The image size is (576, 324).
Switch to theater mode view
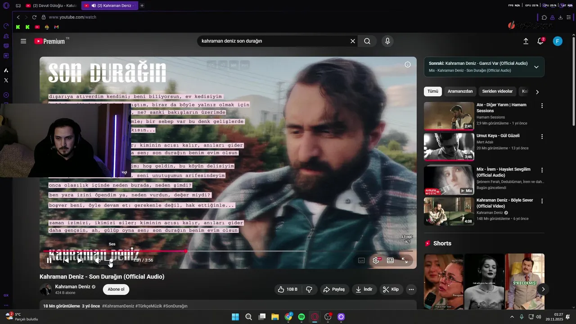390,260
